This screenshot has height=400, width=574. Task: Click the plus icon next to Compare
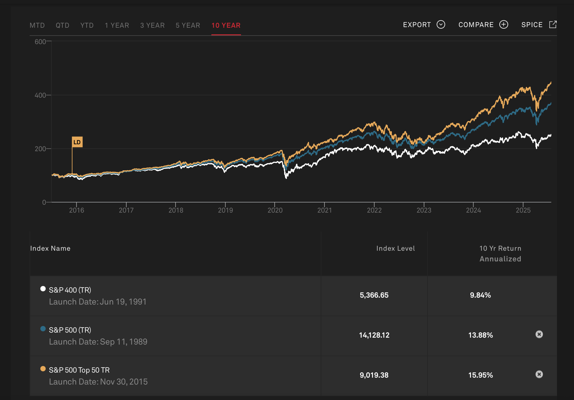click(504, 25)
